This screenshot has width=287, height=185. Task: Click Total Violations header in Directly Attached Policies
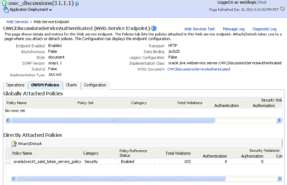[173, 153]
